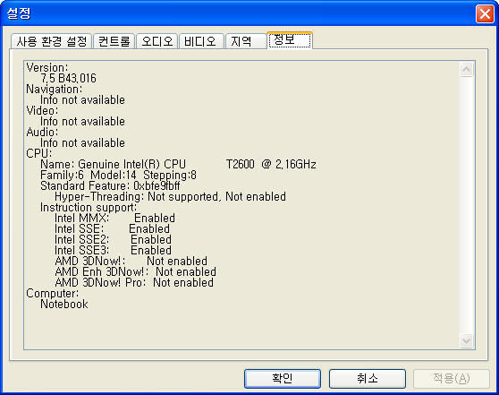Click the vertical scrollbar track

[x=467, y=205]
